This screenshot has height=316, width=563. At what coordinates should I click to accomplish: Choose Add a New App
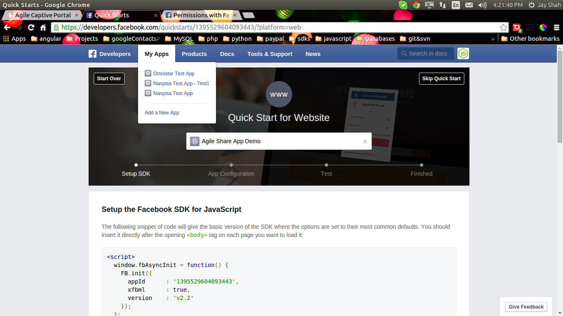(x=162, y=113)
